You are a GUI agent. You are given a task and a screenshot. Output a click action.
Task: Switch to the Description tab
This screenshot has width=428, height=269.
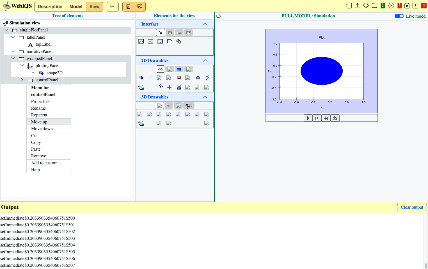[x=50, y=6]
